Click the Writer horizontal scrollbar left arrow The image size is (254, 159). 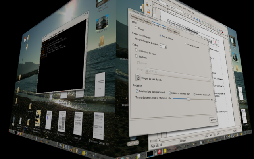[x=159, y=140]
